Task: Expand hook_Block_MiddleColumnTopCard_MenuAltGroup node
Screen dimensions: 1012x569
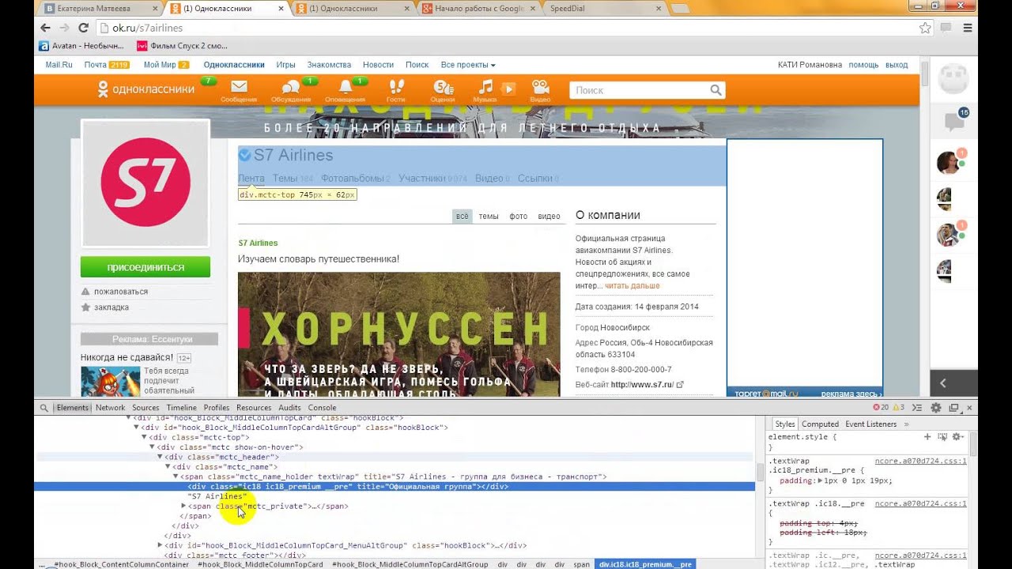Action: [x=160, y=545]
